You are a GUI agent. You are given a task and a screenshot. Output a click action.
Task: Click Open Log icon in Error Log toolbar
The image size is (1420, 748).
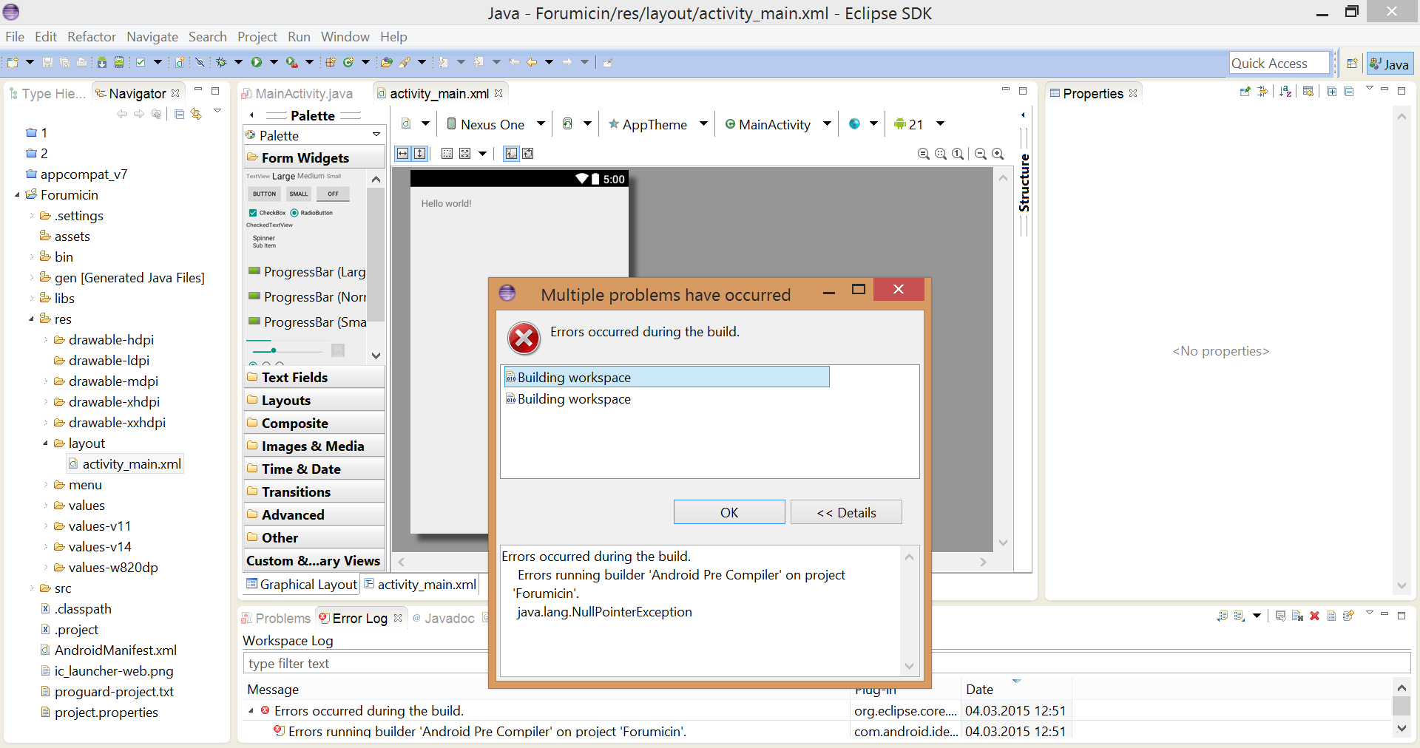1331,616
